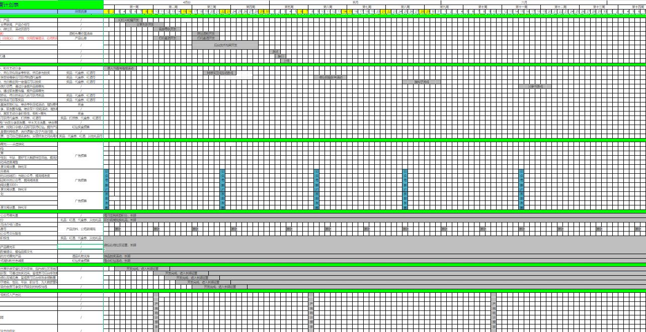Select the 第五周 week header cell
Screen dimensions: 646x332
[x=289, y=7]
